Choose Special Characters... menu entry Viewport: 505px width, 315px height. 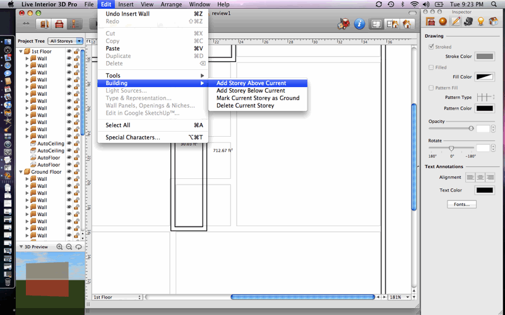pos(153,137)
